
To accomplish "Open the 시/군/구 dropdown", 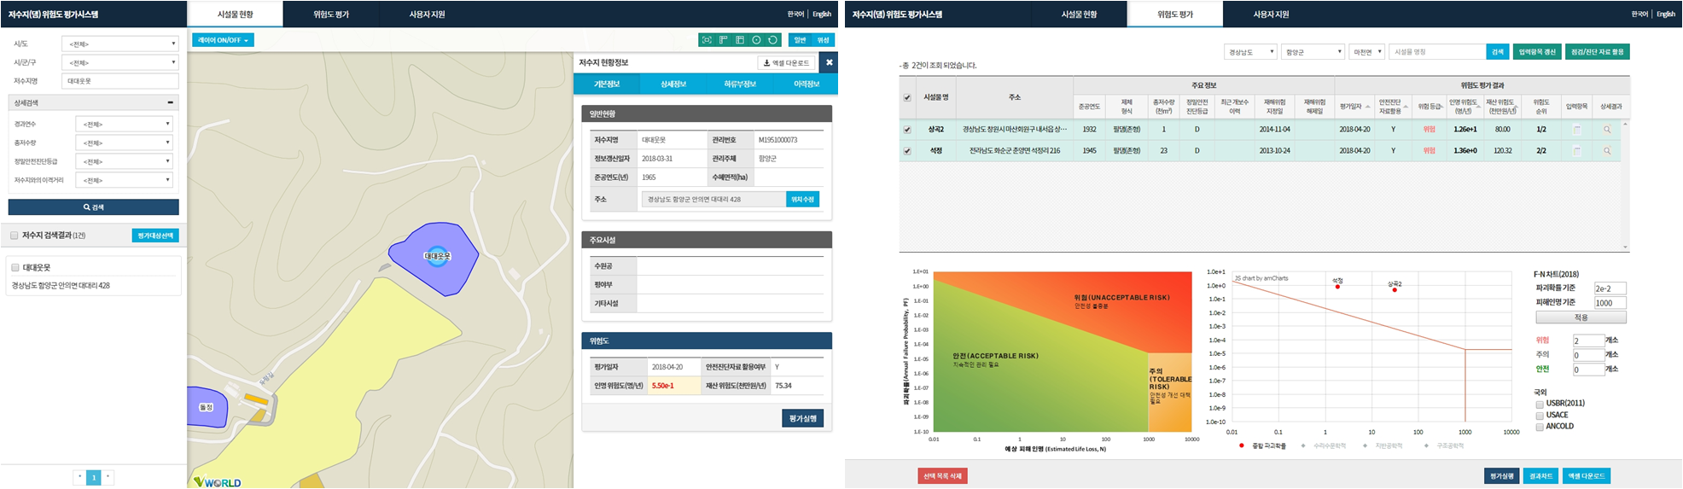I will click(120, 62).
